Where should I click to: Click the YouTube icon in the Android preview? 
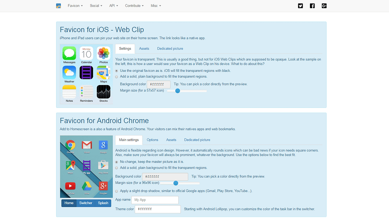(70, 186)
